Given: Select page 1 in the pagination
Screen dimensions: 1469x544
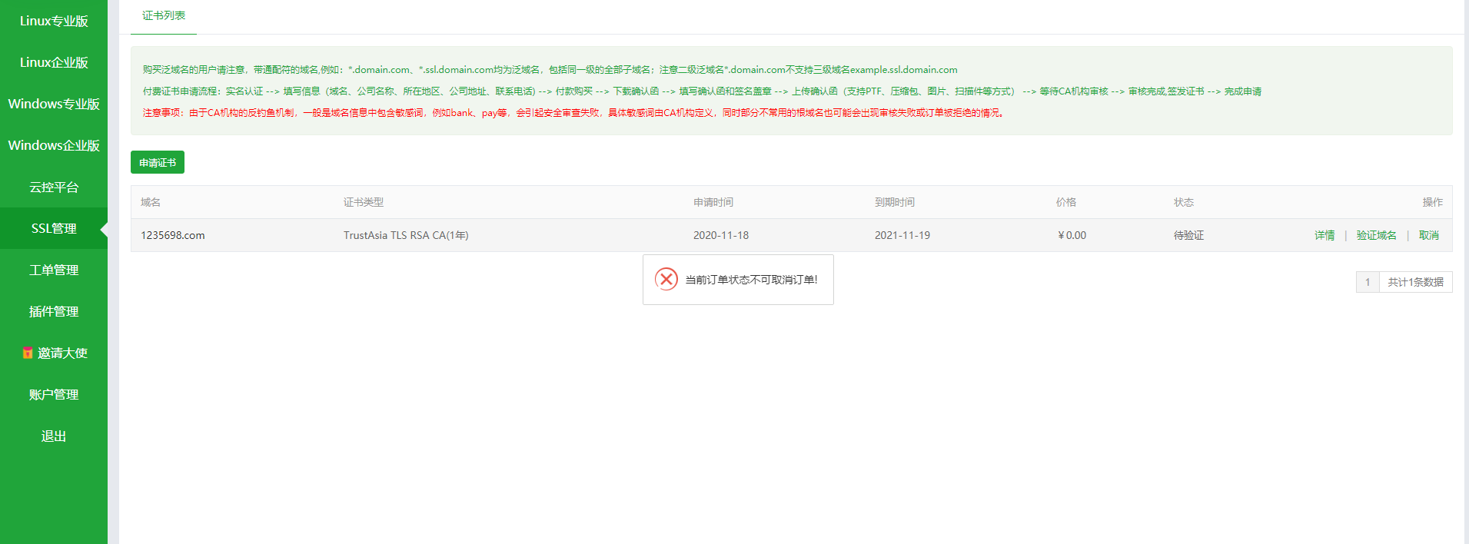Looking at the screenshot, I should tap(1368, 282).
